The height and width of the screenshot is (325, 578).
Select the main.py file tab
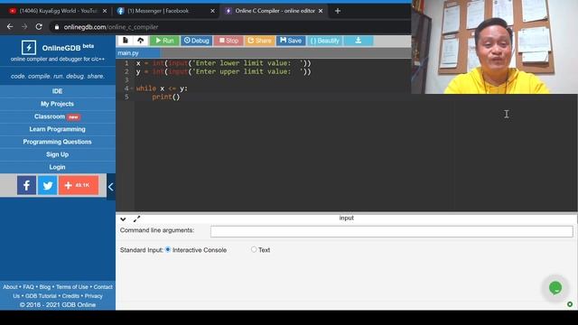pos(137,53)
